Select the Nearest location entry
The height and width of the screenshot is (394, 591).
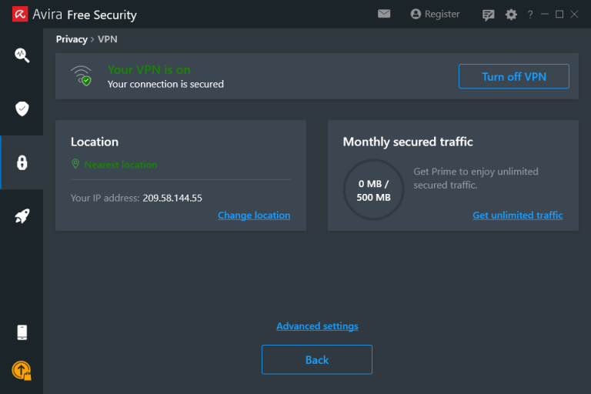pos(121,165)
